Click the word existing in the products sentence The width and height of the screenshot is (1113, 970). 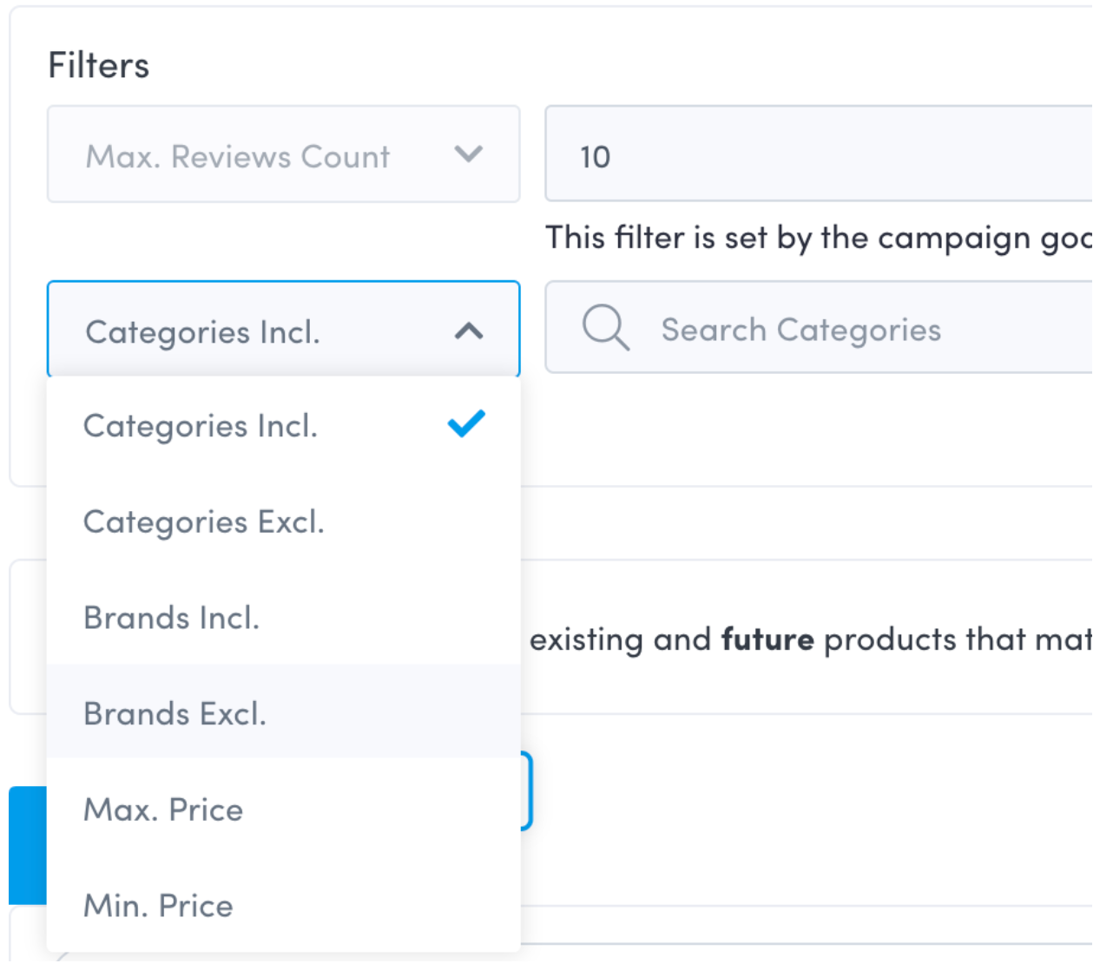587,640
